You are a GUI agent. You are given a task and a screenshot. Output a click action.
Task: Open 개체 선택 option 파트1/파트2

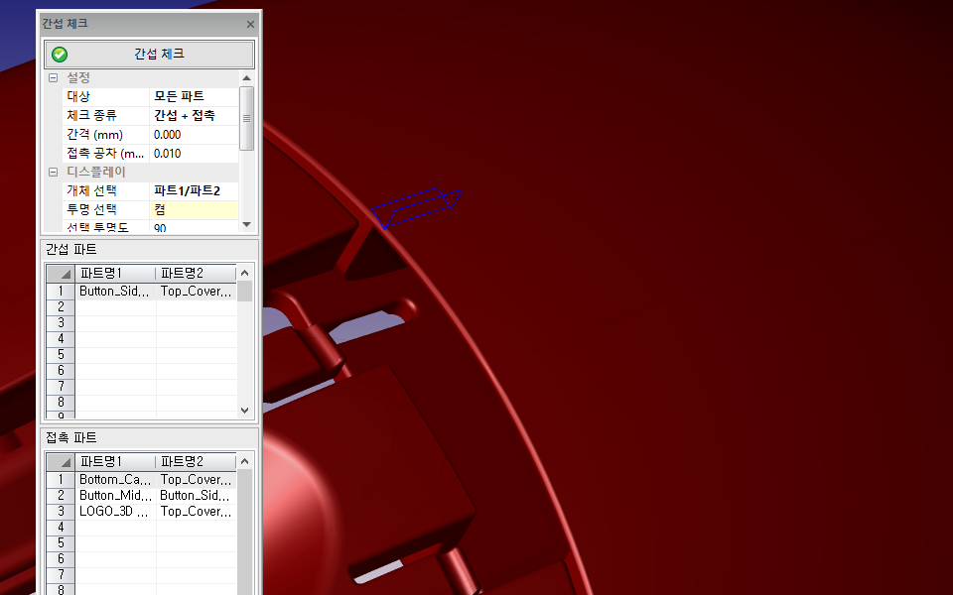(194, 190)
